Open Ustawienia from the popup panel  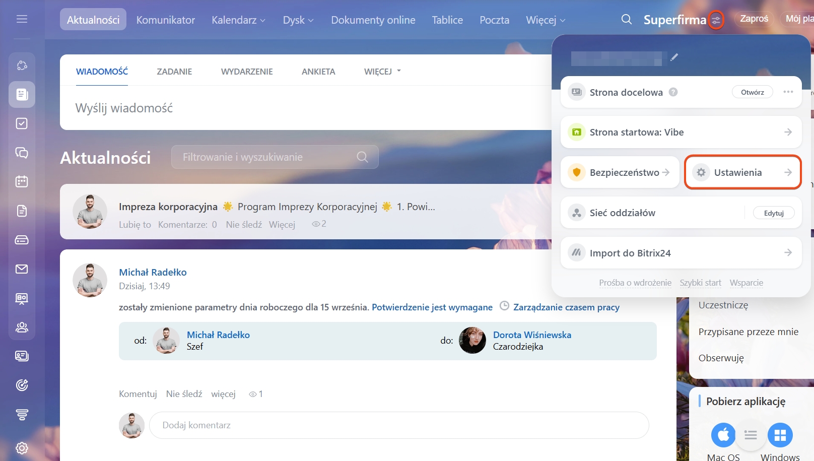point(742,172)
